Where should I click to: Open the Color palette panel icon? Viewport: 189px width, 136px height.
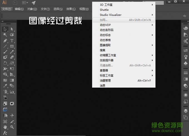[x=186, y=28]
